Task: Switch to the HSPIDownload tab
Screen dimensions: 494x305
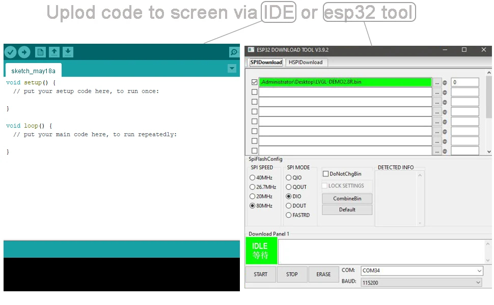Action: 306,62
